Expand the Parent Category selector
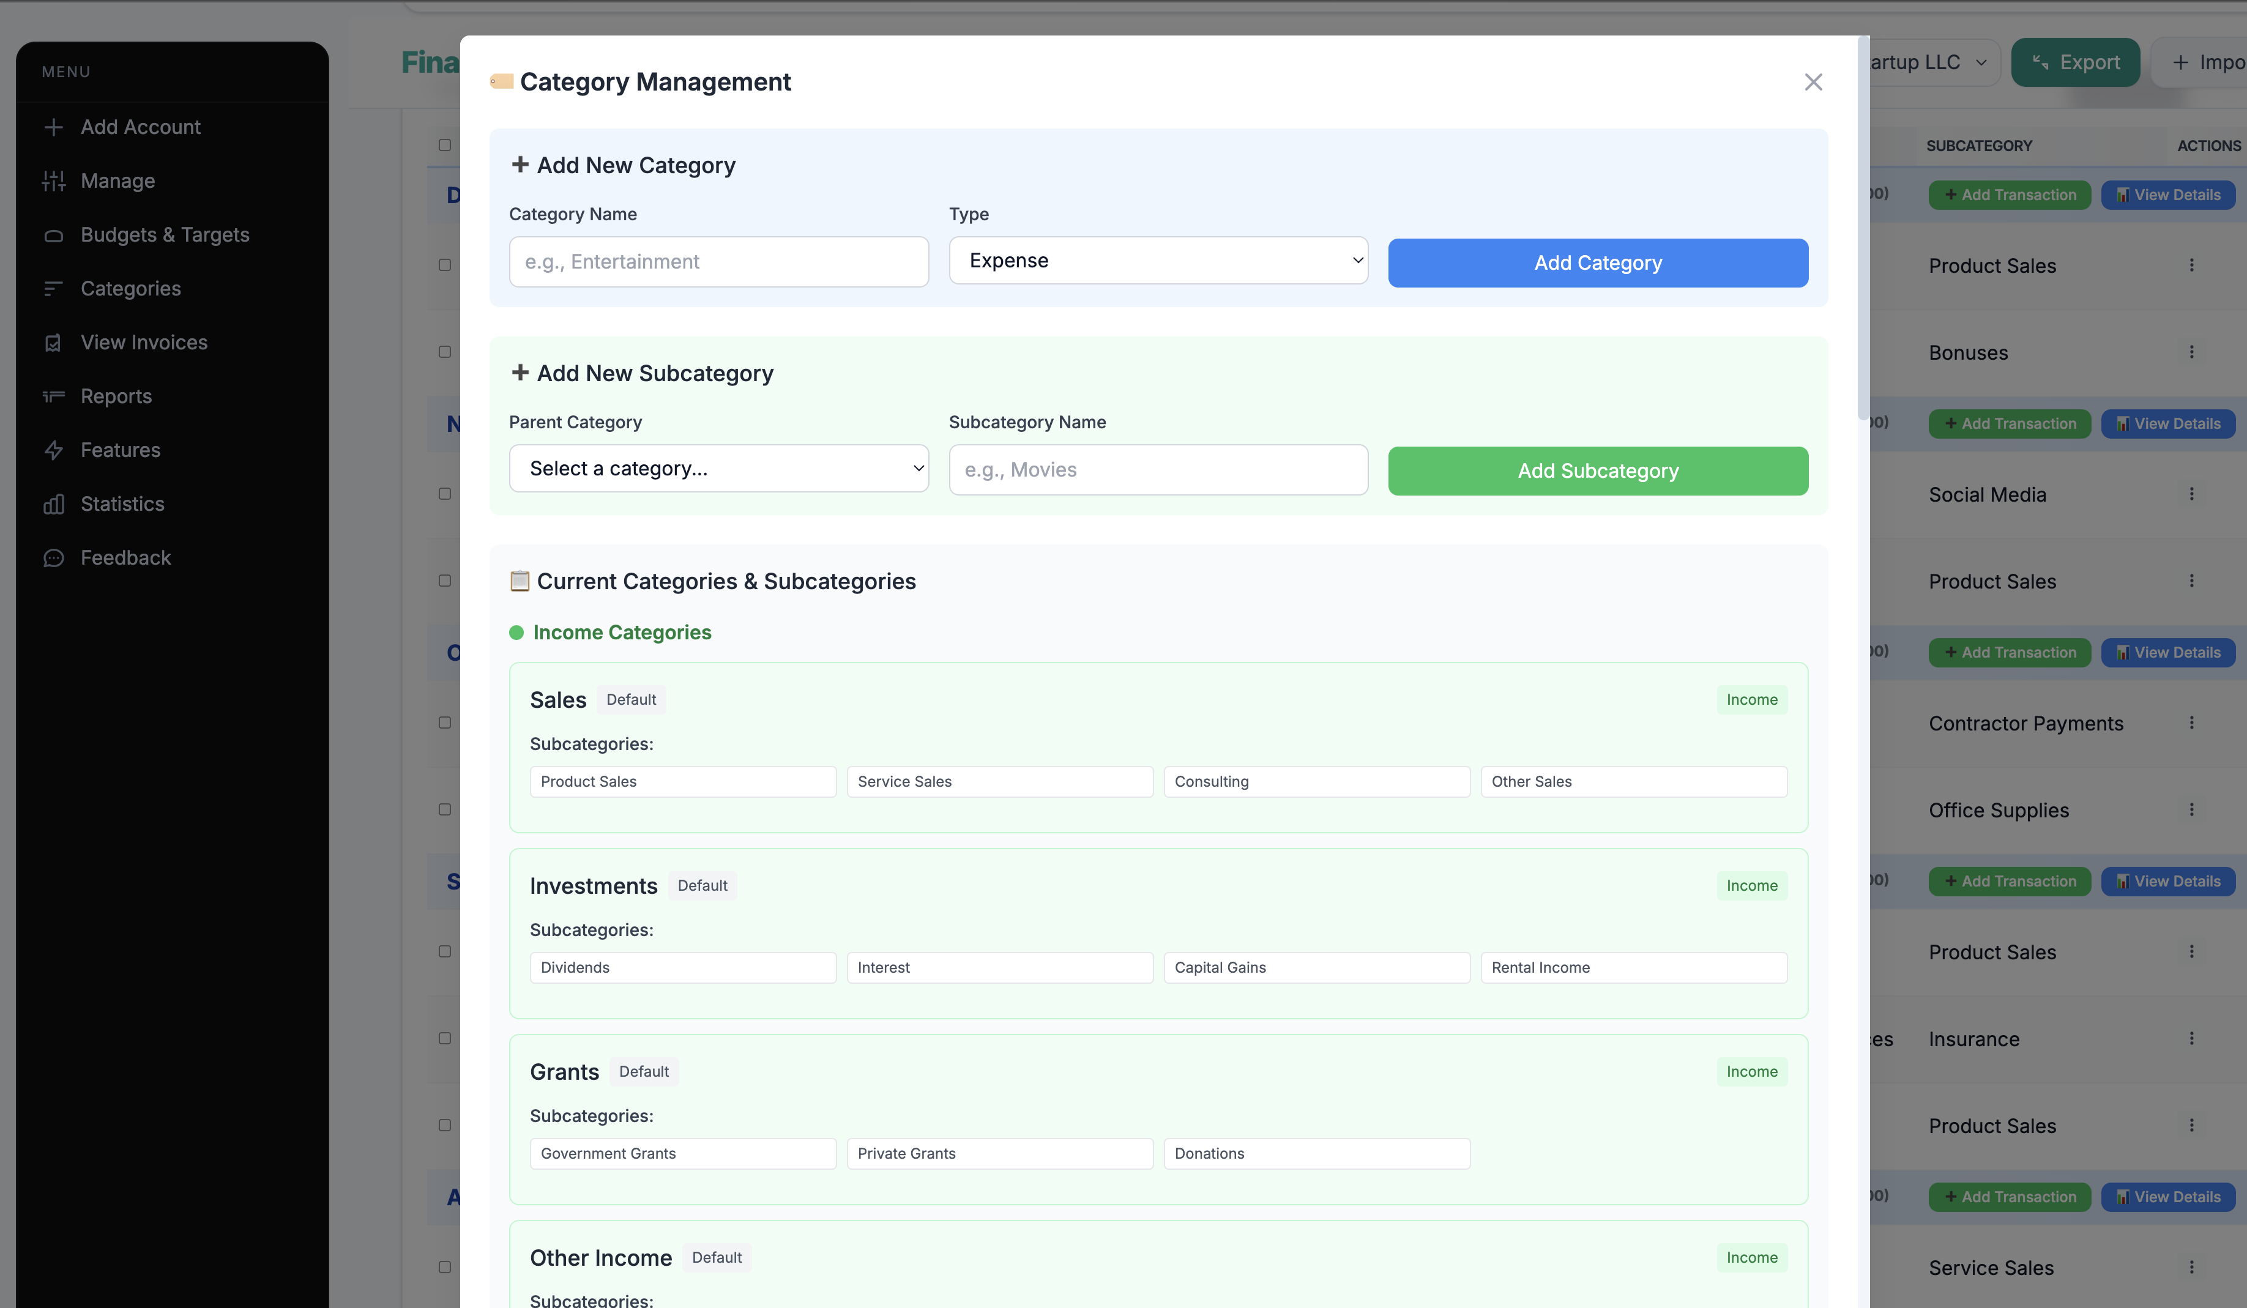Image resolution: width=2247 pixels, height=1308 pixels. tap(718, 468)
